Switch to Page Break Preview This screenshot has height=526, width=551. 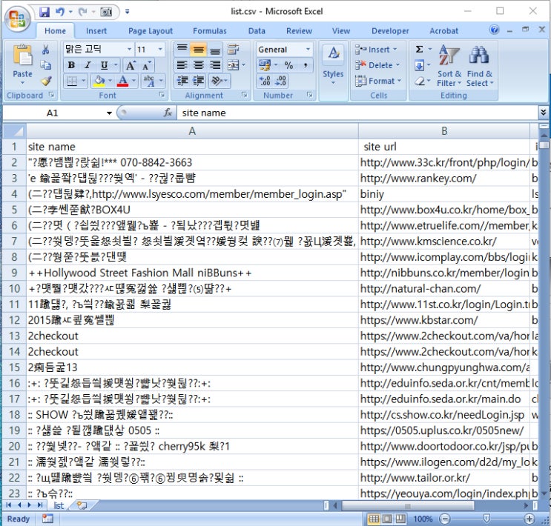coord(400,519)
